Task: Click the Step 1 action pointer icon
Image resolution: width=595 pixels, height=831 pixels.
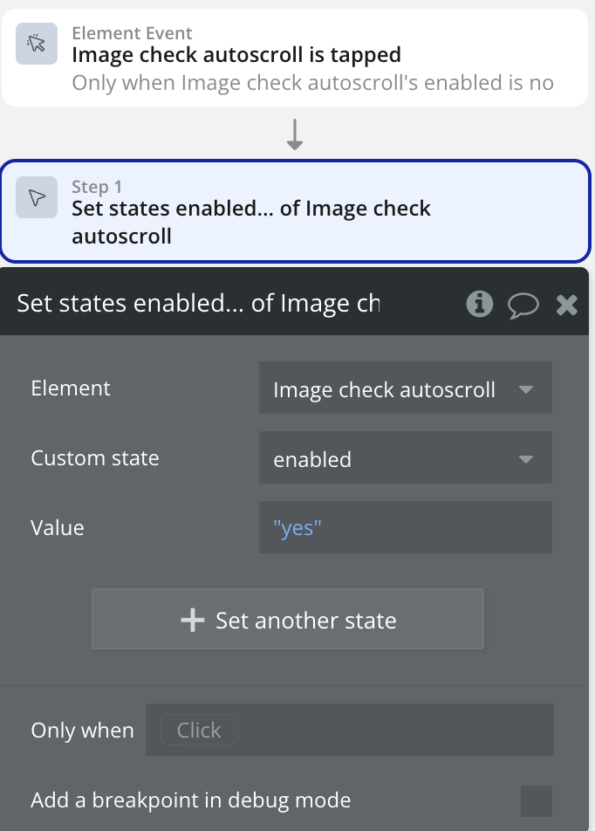Action: point(37,197)
